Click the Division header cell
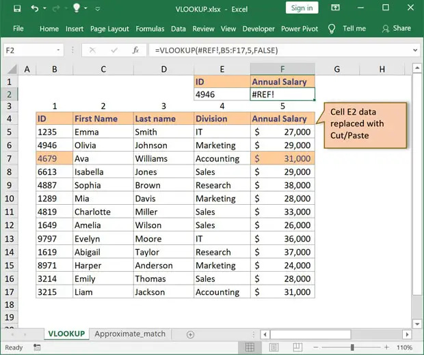 click(x=222, y=119)
